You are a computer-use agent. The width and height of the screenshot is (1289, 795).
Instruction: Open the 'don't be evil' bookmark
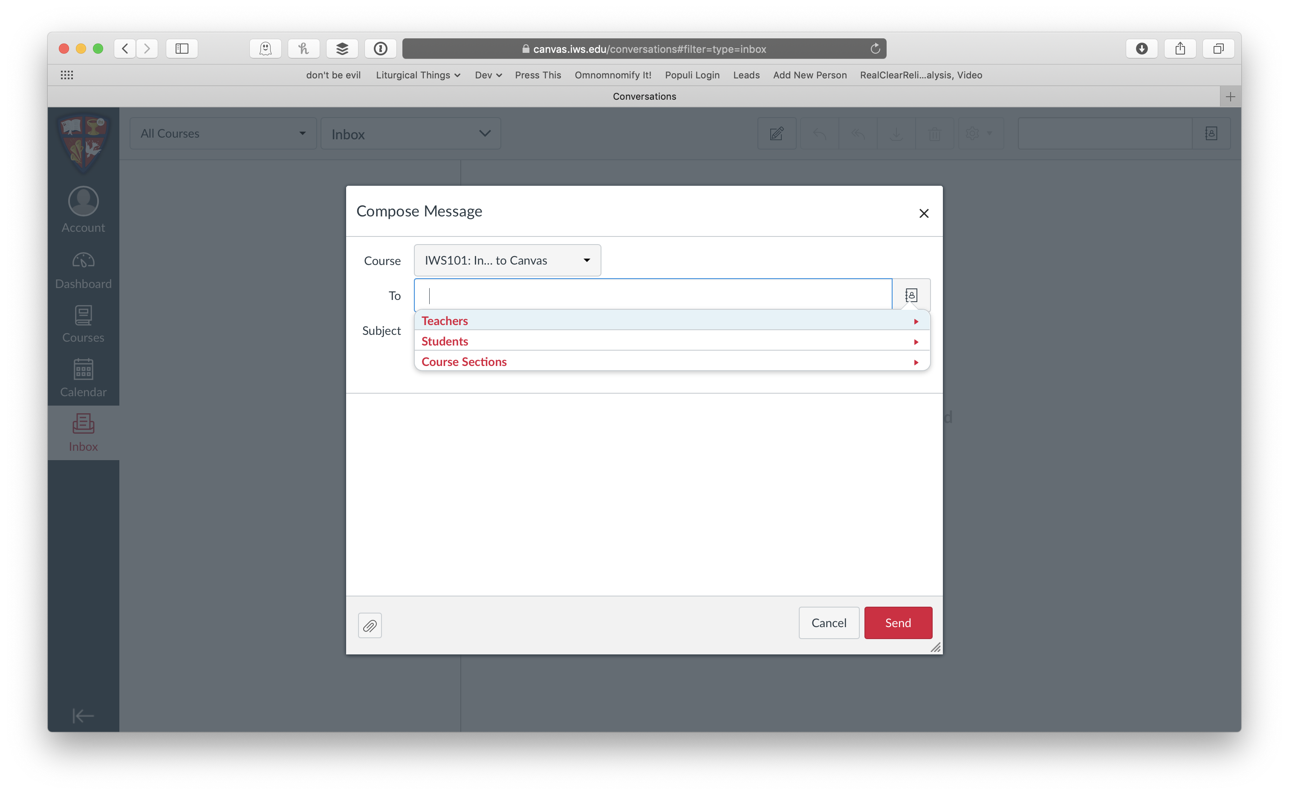[333, 75]
